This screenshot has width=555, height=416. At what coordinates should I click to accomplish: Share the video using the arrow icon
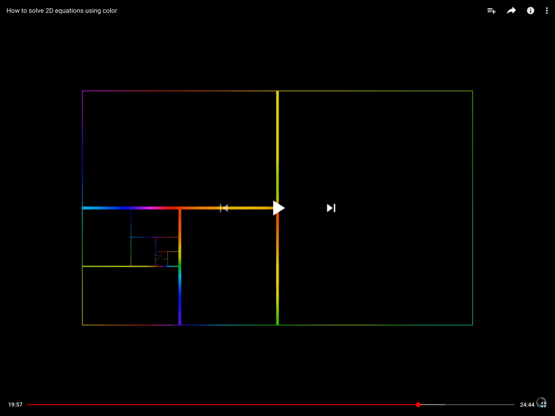point(511,11)
